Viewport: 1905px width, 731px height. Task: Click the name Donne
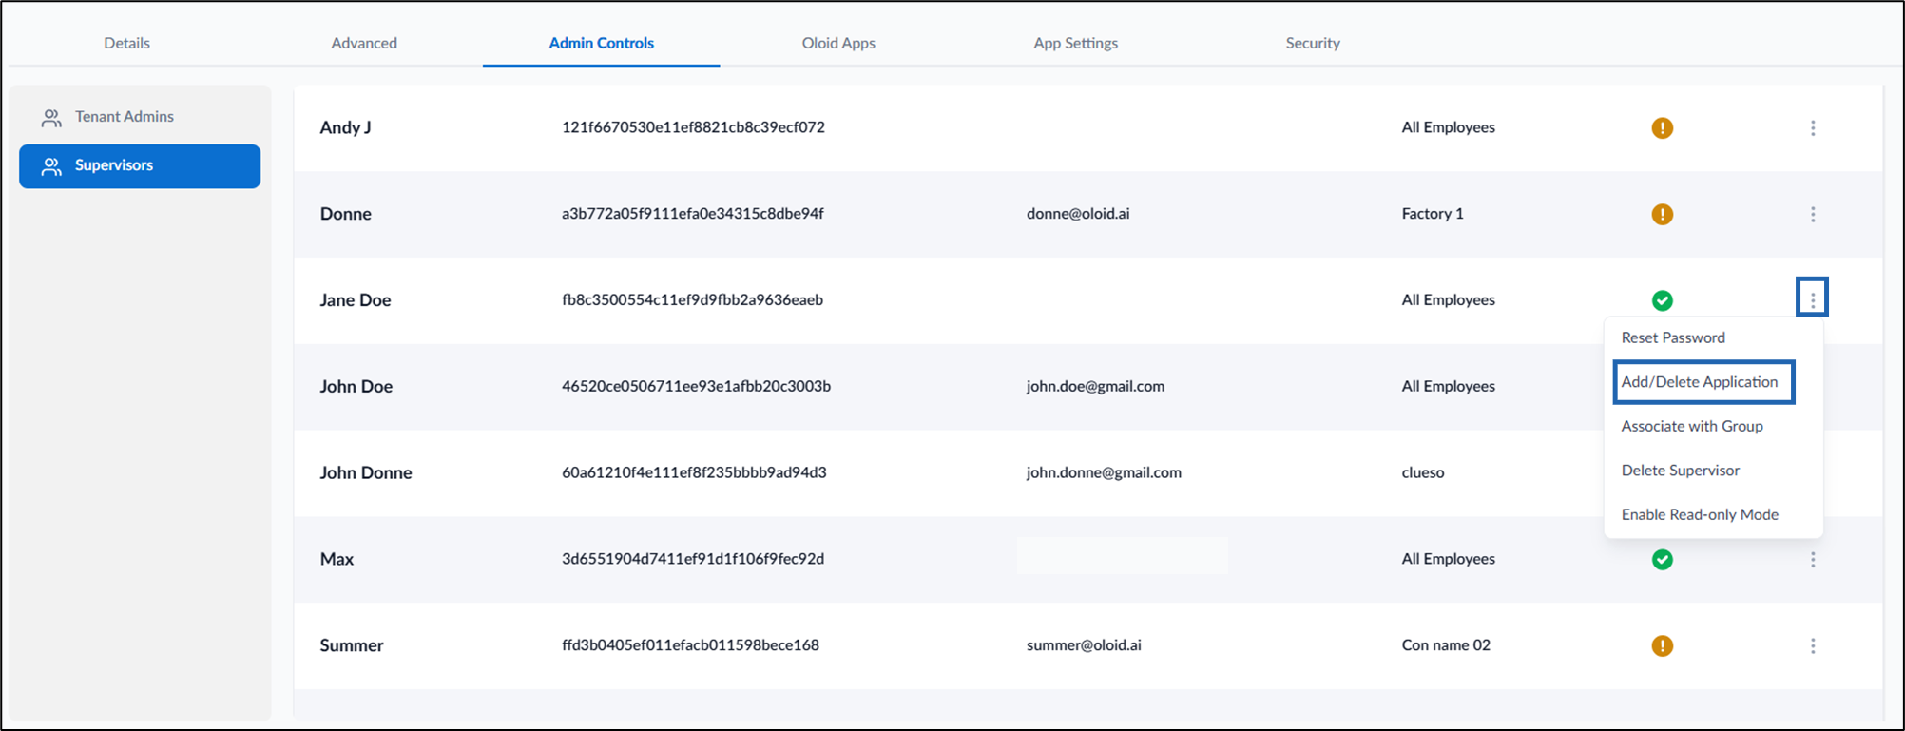345,214
